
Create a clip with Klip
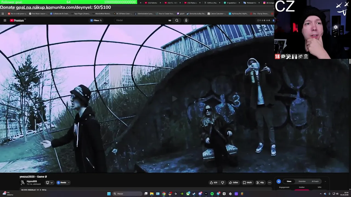[x=260, y=182]
